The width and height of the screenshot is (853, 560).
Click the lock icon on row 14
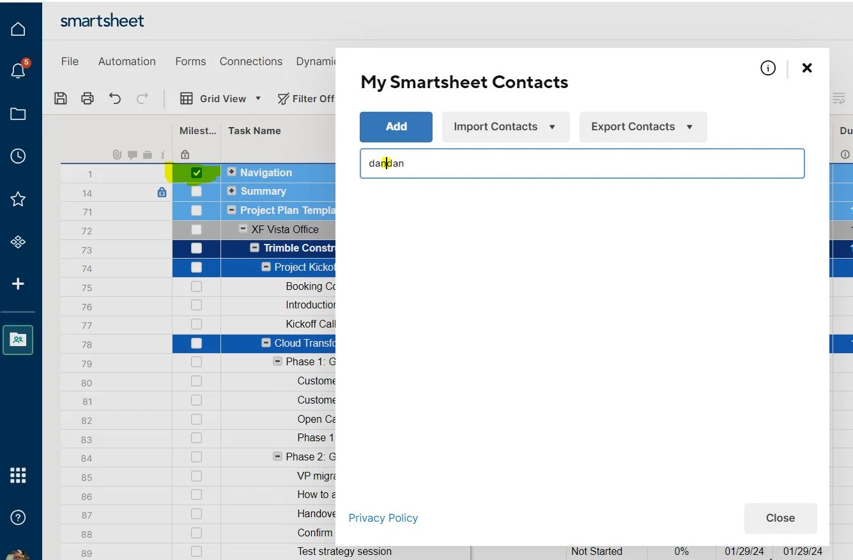coord(162,192)
